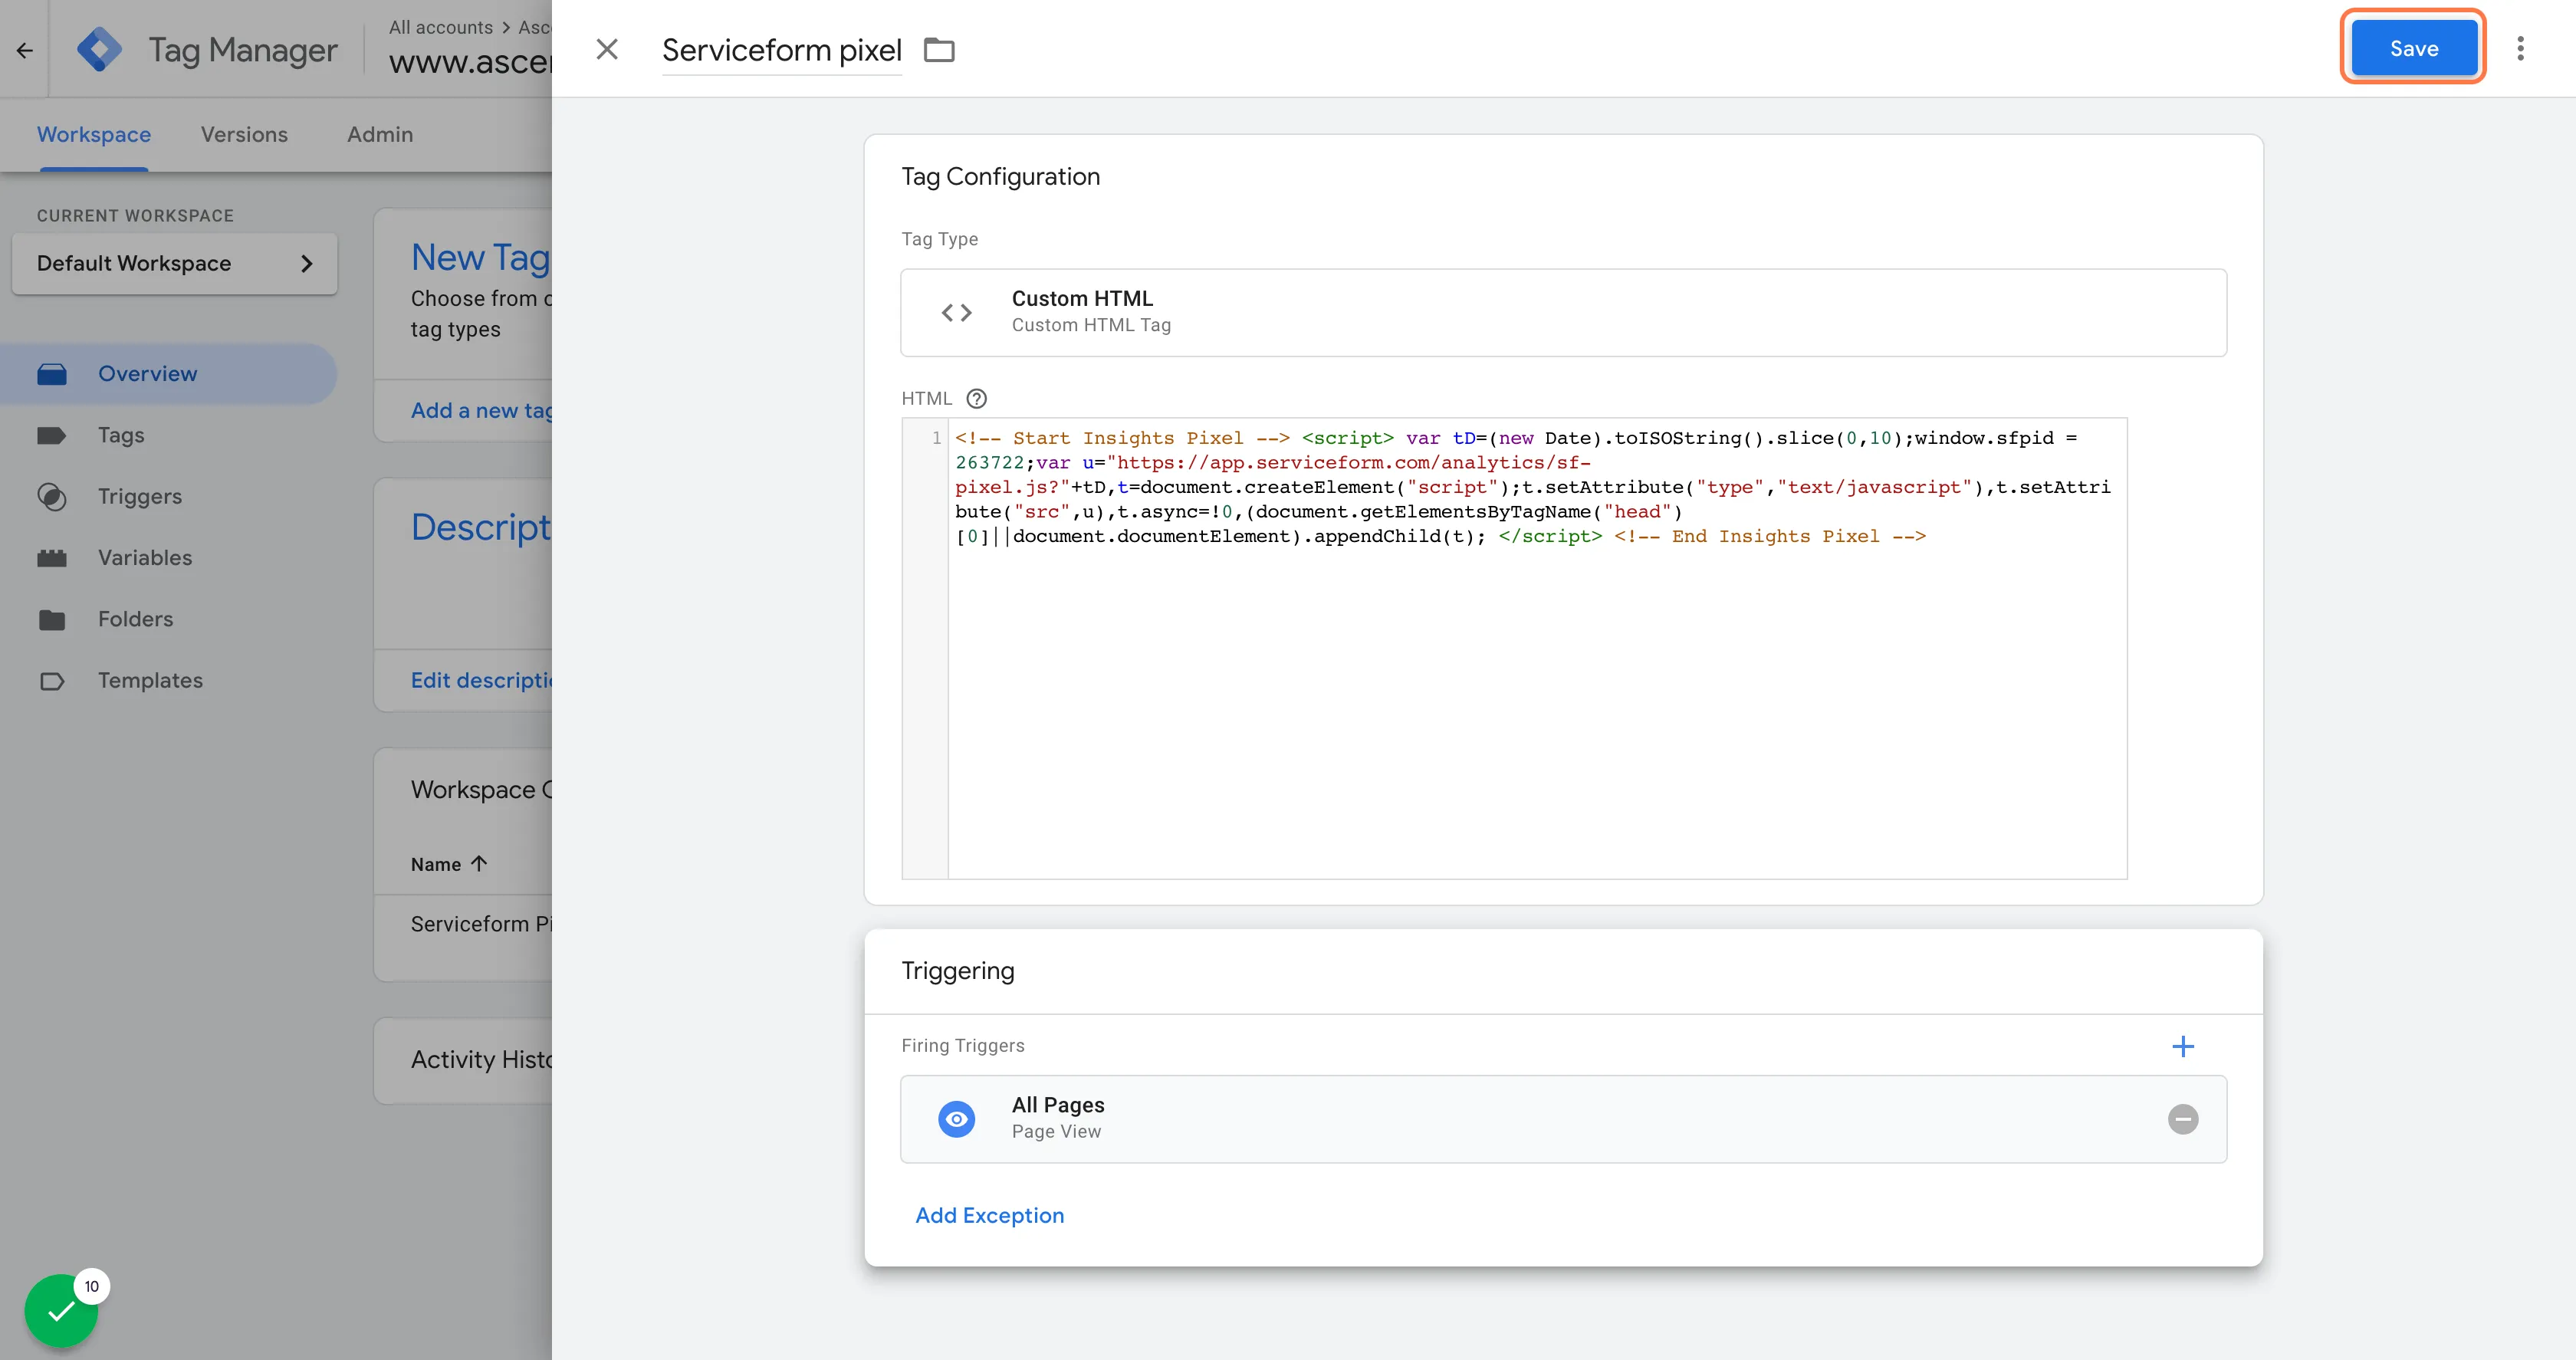
Task: Add a firing trigger with plus icon
Action: [2183, 1046]
